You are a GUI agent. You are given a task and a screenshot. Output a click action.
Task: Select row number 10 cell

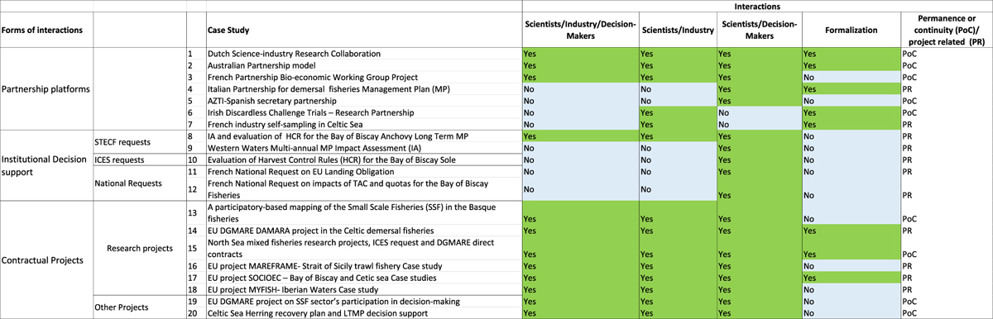[x=195, y=159]
